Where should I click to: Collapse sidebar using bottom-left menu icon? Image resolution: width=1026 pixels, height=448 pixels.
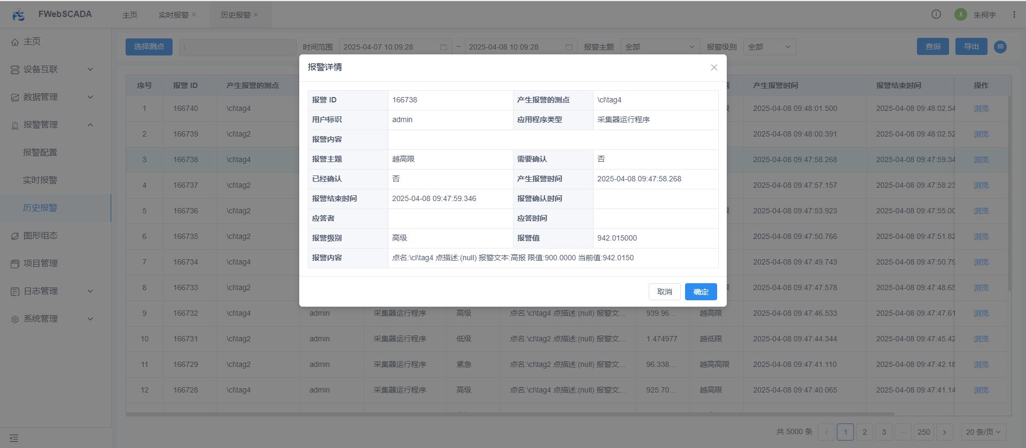click(x=14, y=438)
